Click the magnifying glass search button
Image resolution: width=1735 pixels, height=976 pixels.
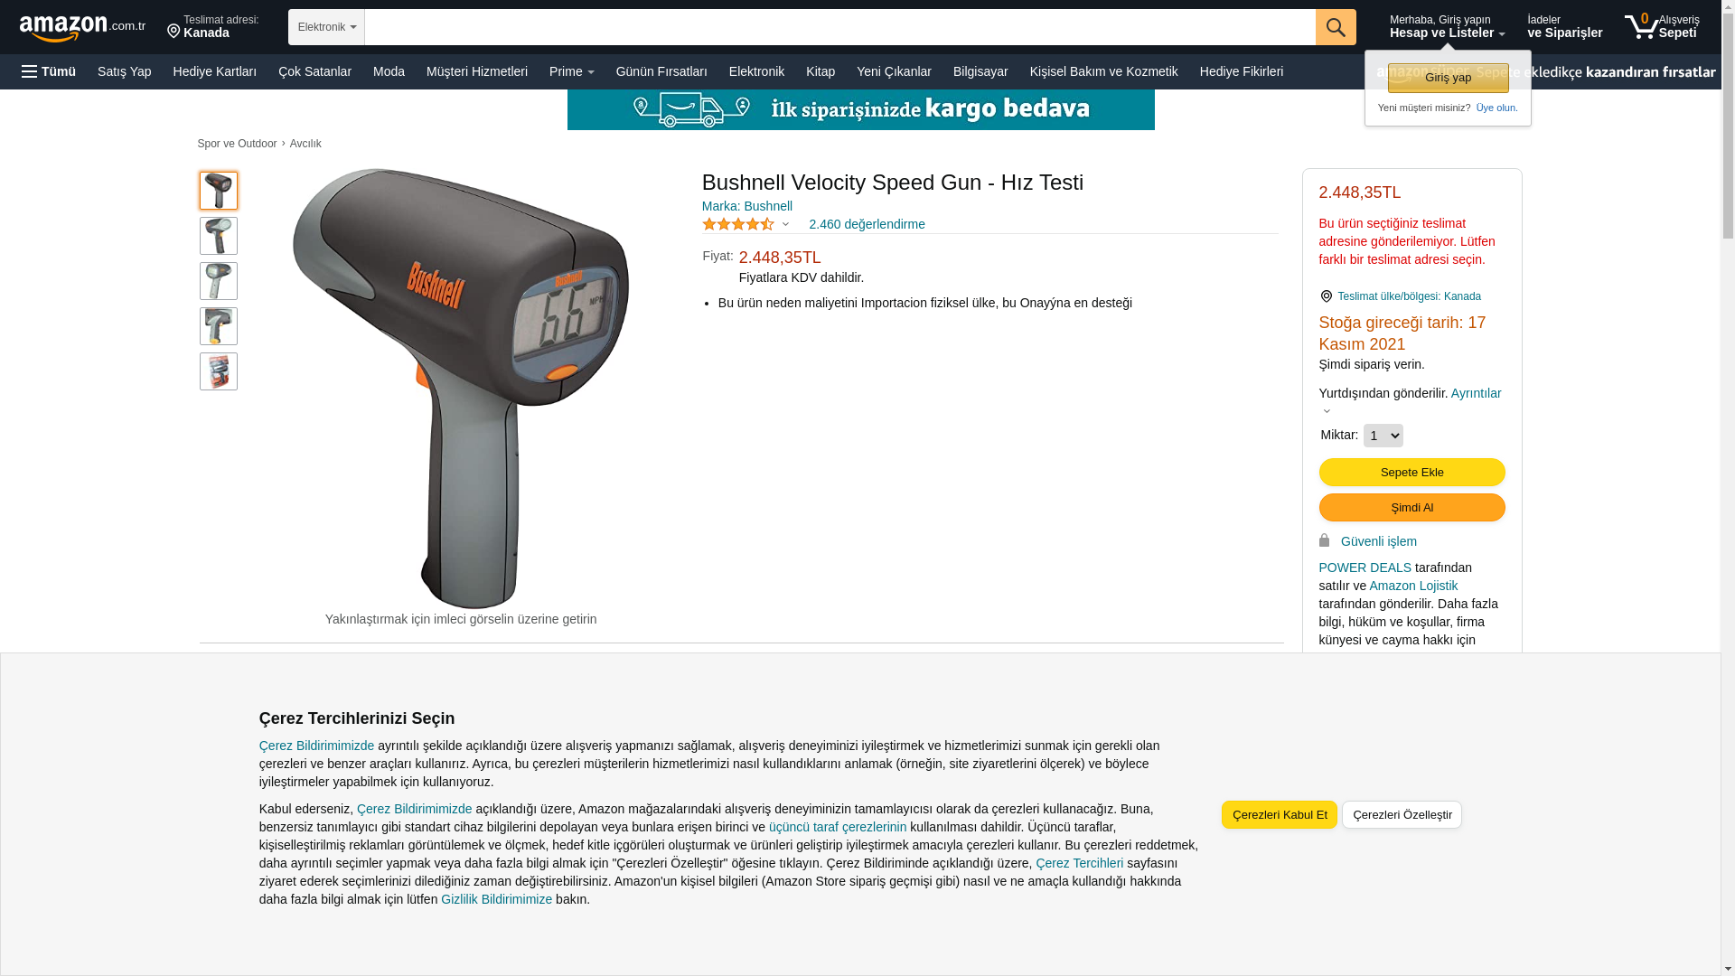pyautogui.click(x=1336, y=27)
